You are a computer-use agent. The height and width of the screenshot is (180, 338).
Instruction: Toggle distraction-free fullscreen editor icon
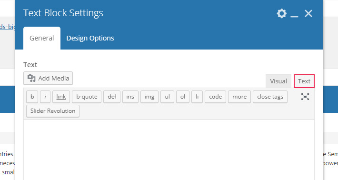305,97
